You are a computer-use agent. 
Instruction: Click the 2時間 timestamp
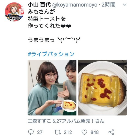(x=108, y=5)
